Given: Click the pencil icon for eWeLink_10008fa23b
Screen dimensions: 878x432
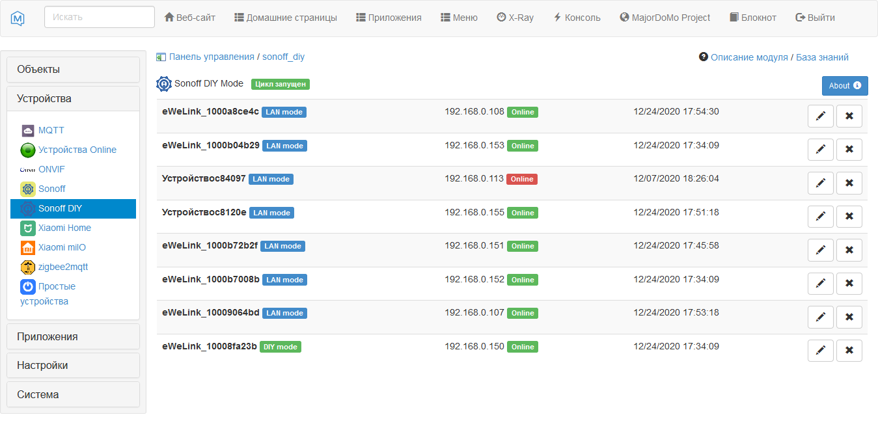Looking at the screenshot, I should [820, 351].
